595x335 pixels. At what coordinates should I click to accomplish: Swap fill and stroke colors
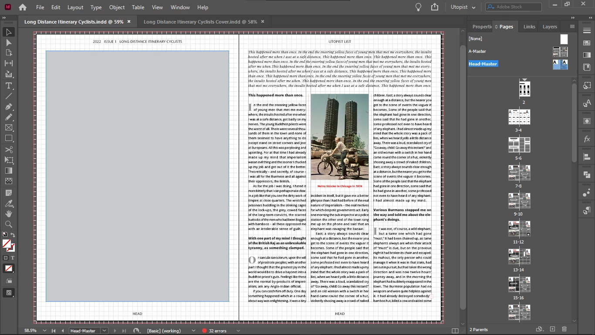click(x=13, y=235)
